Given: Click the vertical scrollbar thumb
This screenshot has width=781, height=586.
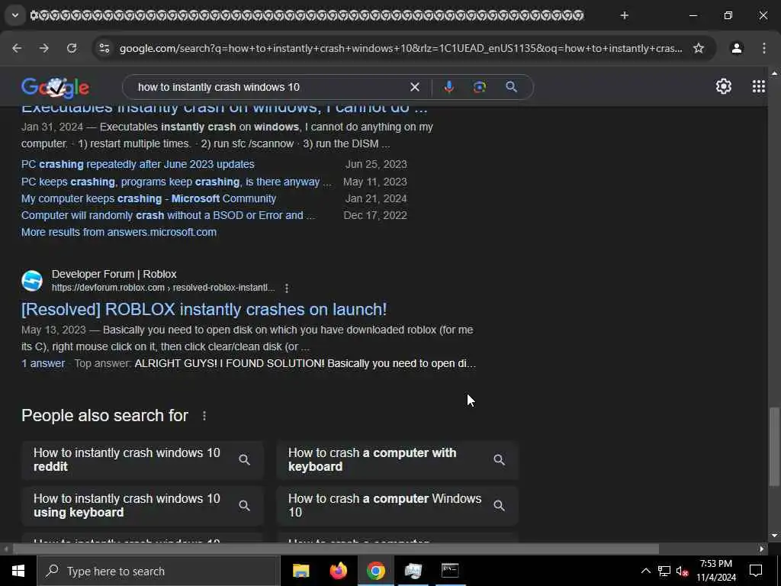Looking at the screenshot, I should pyautogui.click(x=773, y=446).
